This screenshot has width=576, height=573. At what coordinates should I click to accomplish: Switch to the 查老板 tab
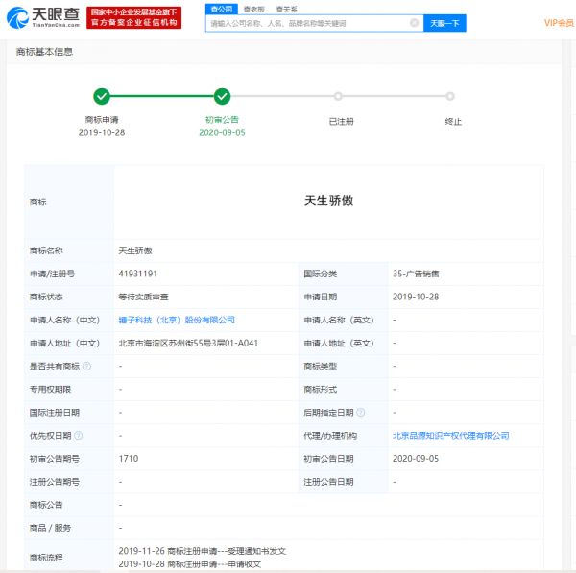click(x=253, y=8)
